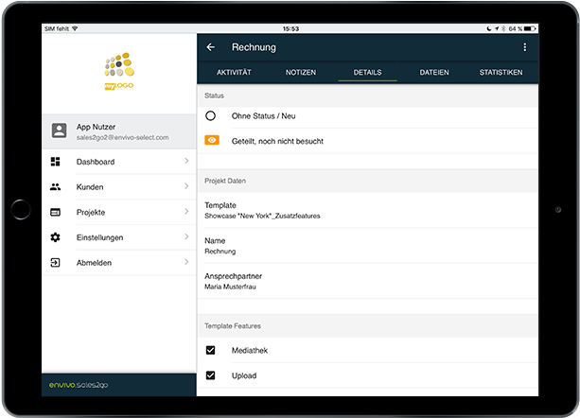
Task: Open the Einstellungen menu entry
Action: click(x=119, y=237)
